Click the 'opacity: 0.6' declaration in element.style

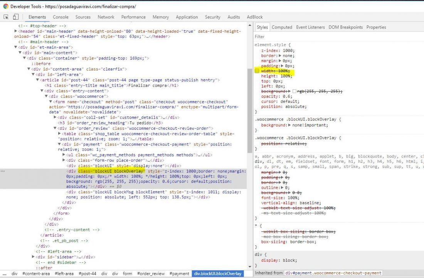pos(277,96)
